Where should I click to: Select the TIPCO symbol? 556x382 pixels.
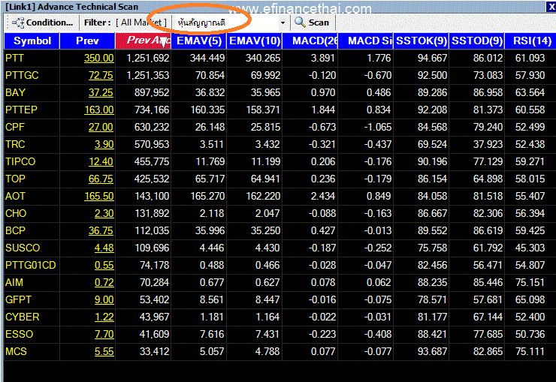coord(20,162)
